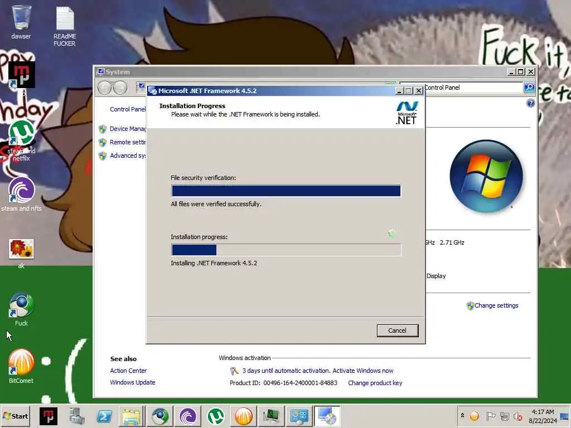This screenshot has width=571, height=428.
Task: Open Windows Explorer from the taskbar
Action: 132,416
